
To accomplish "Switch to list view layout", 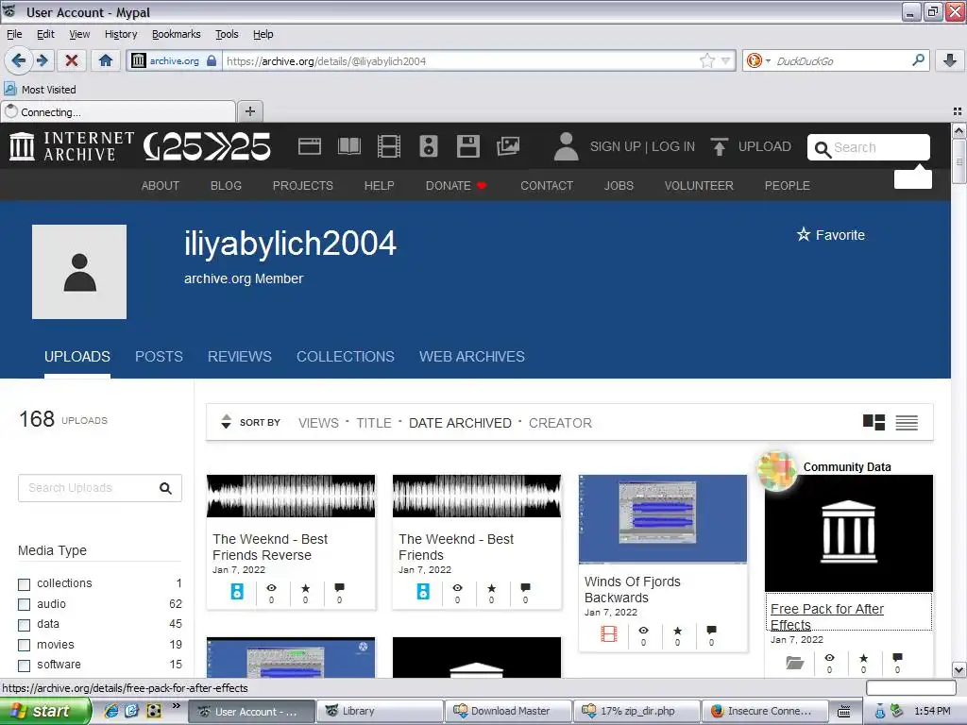I will click(907, 422).
